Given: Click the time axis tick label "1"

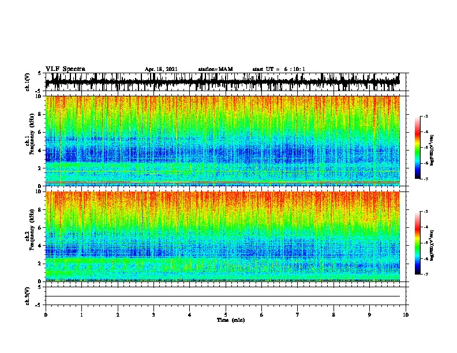Looking at the screenshot, I should (81, 315).
